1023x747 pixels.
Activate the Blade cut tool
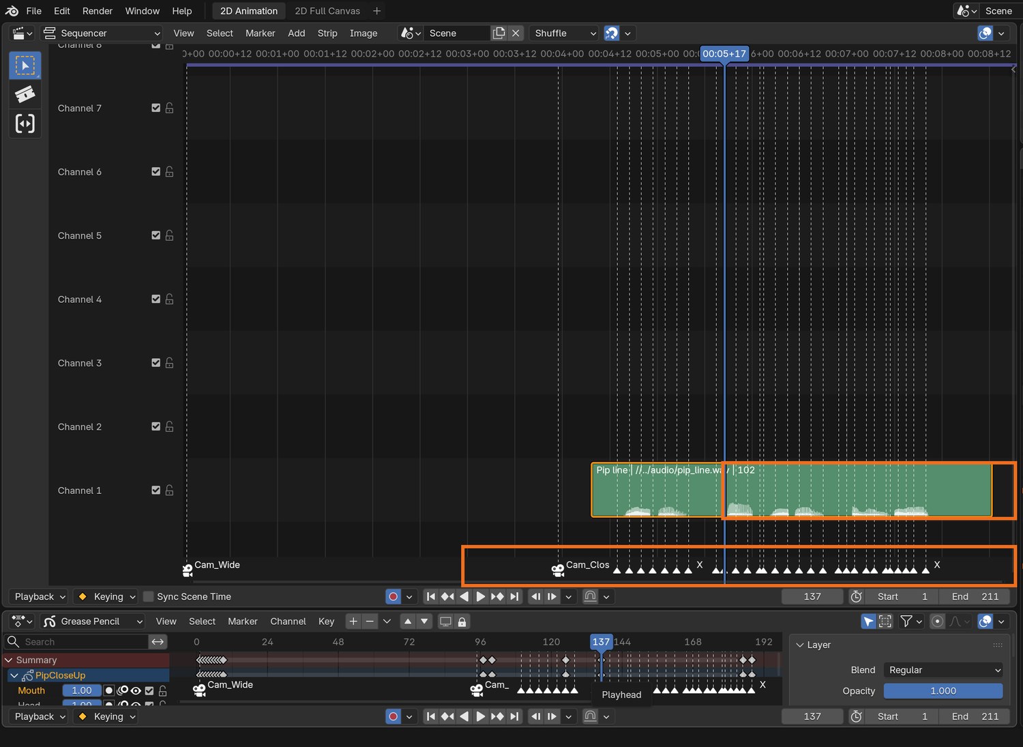pyautogui.click(x=25, y=94)
